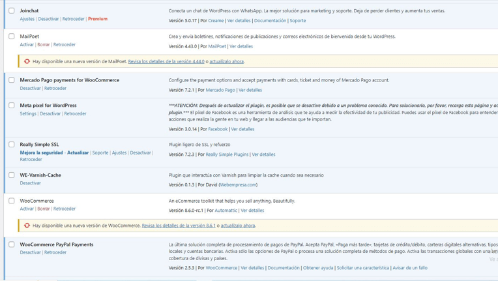
Task: View details for Joinchat plugin
Action: click(x=239, y=21)
